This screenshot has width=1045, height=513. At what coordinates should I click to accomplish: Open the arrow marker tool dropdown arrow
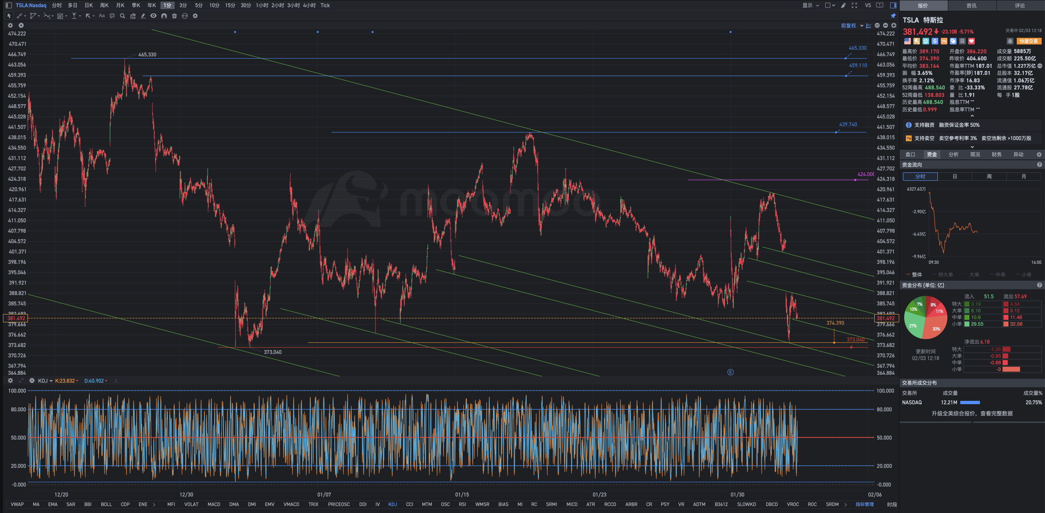point(93,16)
